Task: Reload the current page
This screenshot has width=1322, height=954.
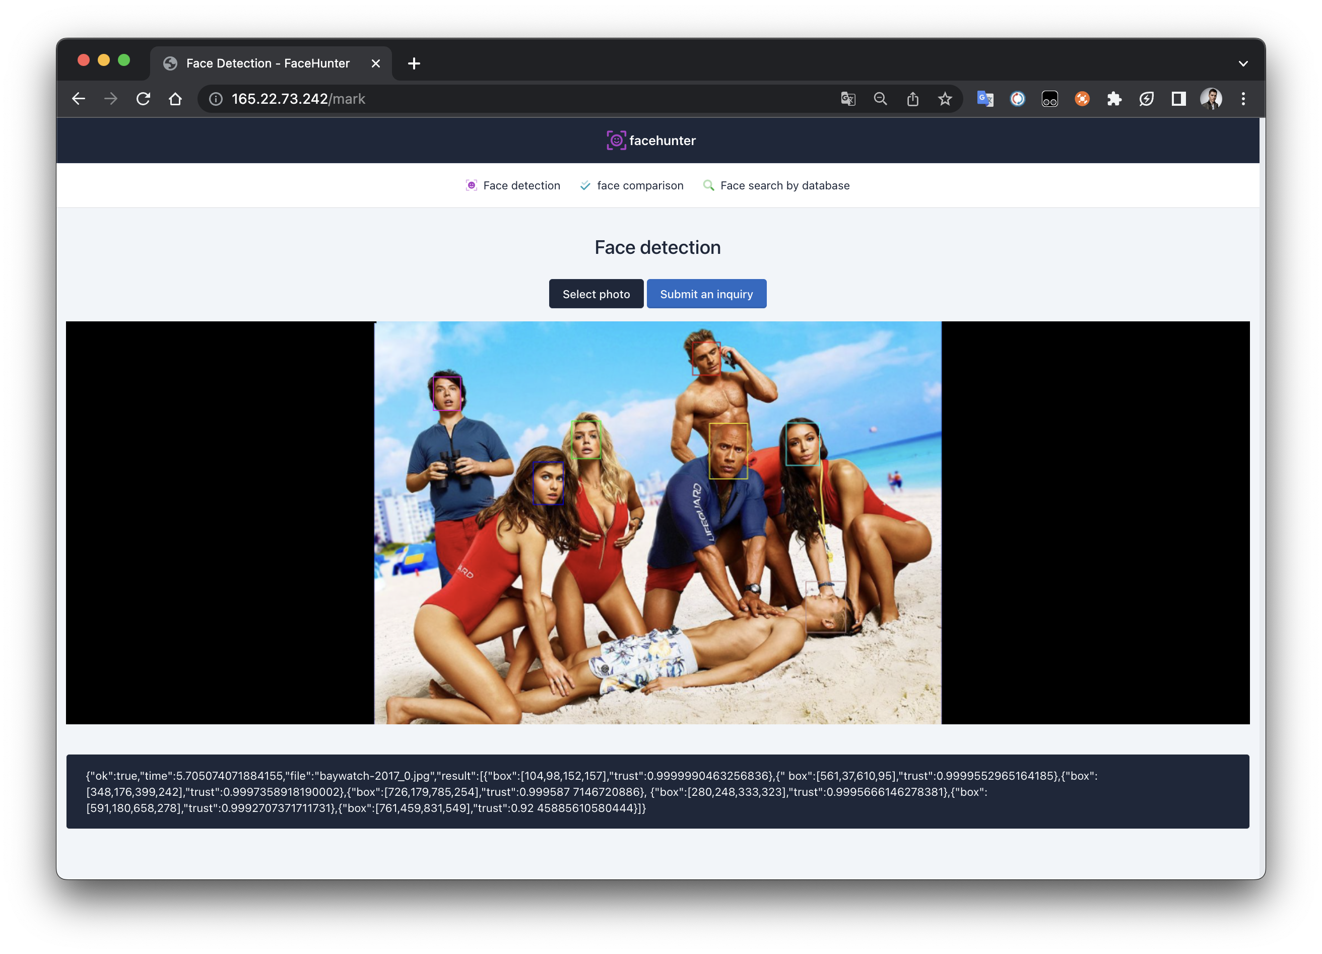Action: pyautogui.click(x=144, y=99)
